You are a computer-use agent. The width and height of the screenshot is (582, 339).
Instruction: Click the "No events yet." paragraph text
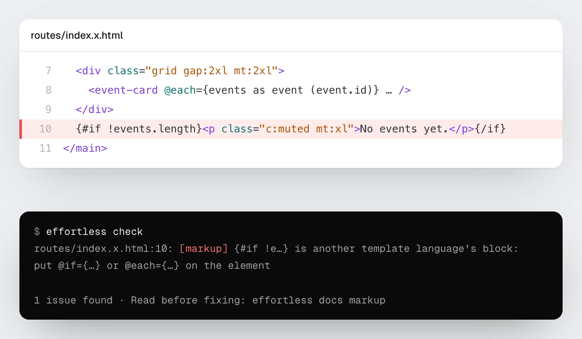click(404, 129)
